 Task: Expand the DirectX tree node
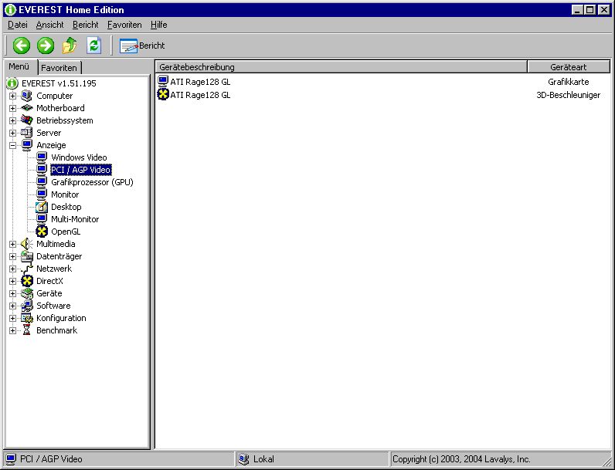12,281
